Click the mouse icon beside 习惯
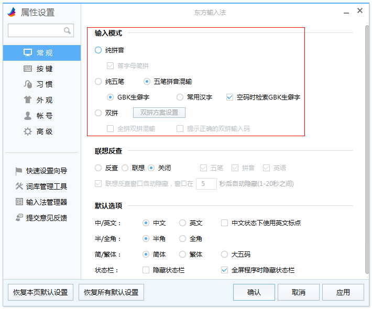372x309 pixels. pyautogui.click(x=28, y=84)
